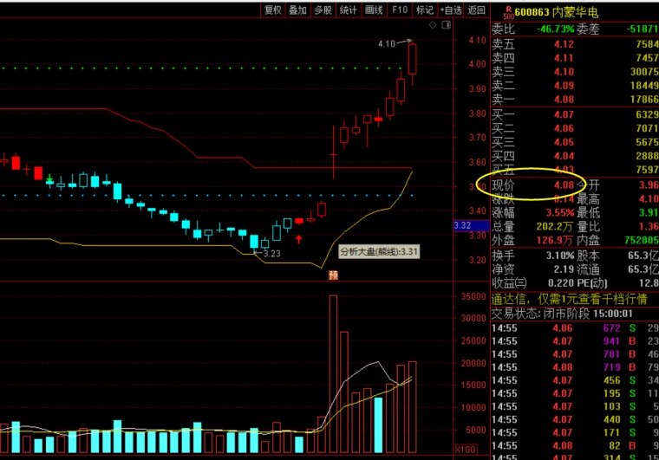
Task: Open the 叠加 overlay option
Action: click(297, 10)
